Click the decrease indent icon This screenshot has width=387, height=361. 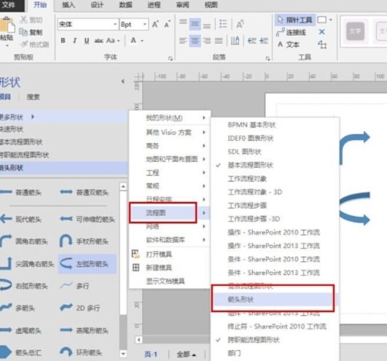[251, 41]
